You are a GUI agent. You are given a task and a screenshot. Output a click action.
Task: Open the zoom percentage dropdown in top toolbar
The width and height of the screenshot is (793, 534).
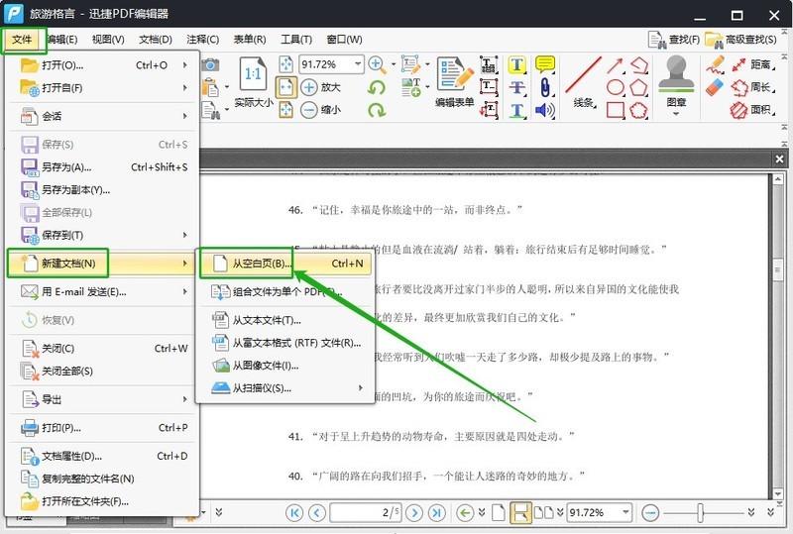(357, 64)
